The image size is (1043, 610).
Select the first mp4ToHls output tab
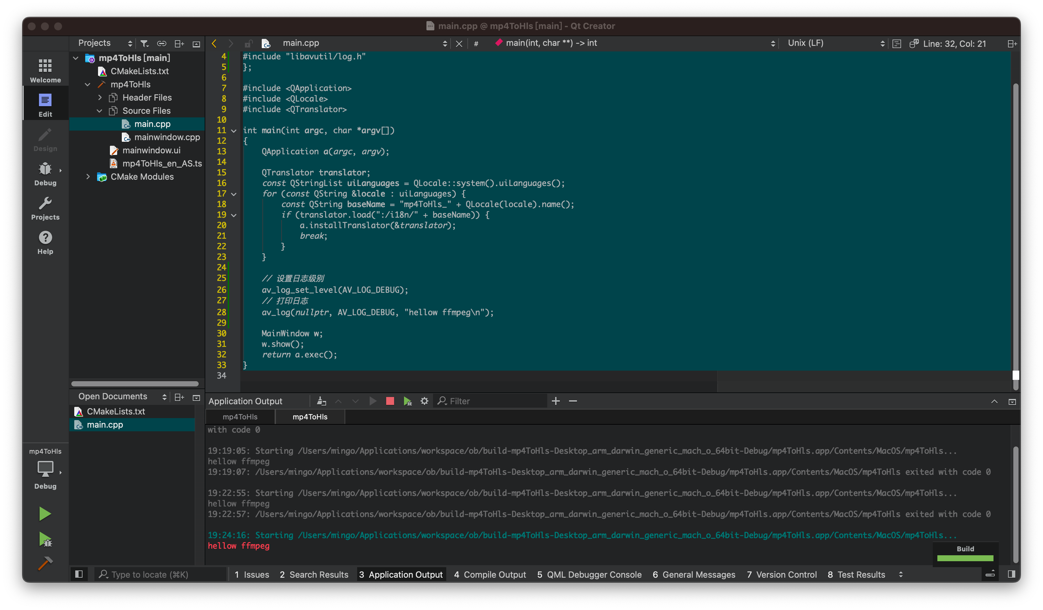240,417
